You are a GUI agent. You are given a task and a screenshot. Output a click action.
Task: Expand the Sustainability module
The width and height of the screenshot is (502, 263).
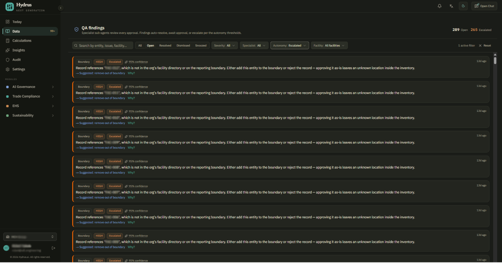point(30,116)
